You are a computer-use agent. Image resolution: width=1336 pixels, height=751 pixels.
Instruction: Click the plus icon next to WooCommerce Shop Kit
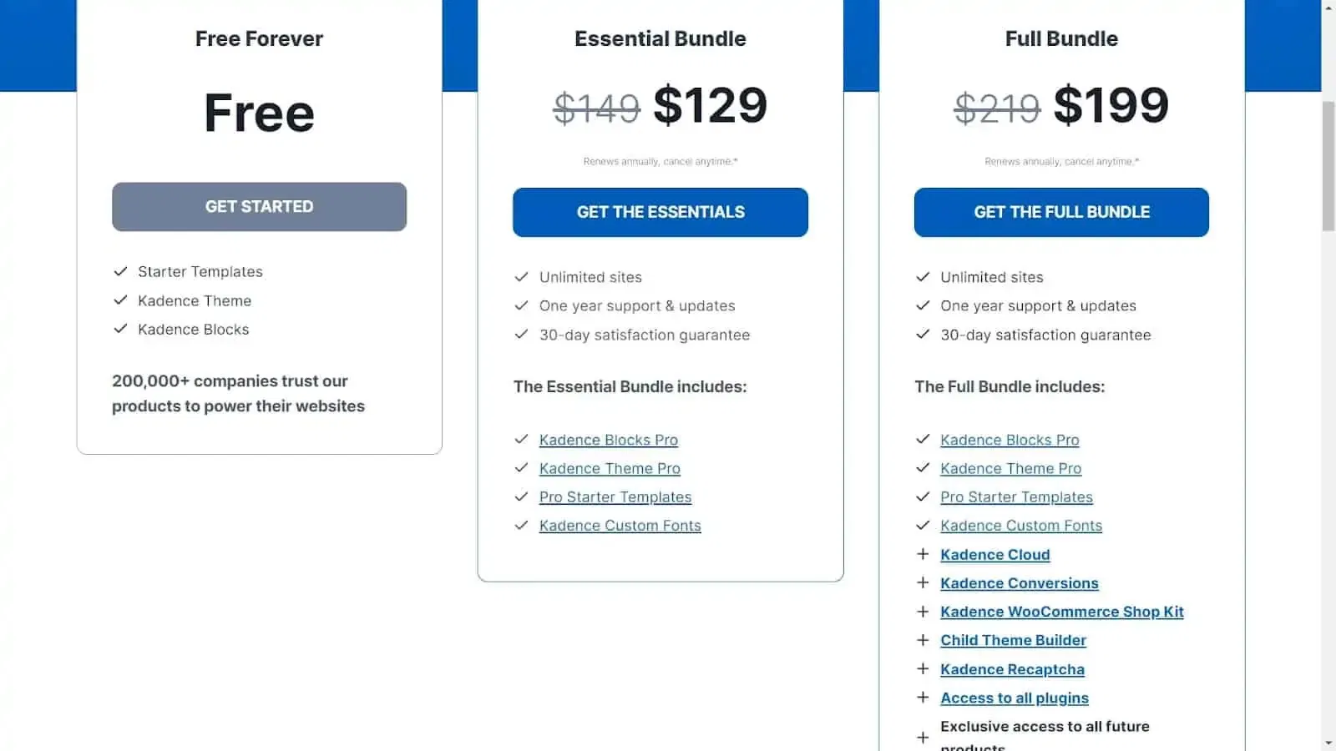coord(923,612)
